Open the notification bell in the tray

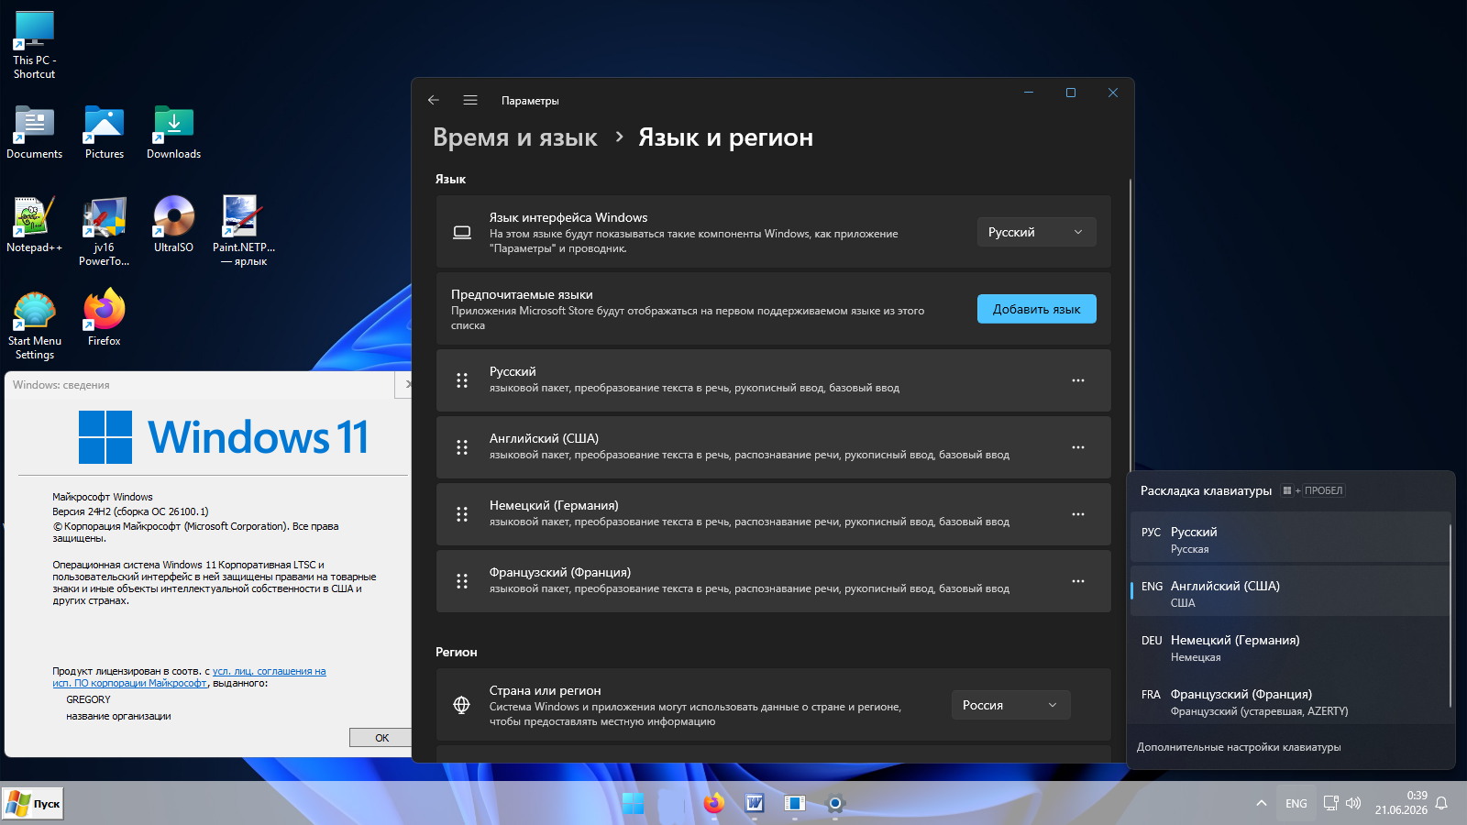tap(1441, 803)
